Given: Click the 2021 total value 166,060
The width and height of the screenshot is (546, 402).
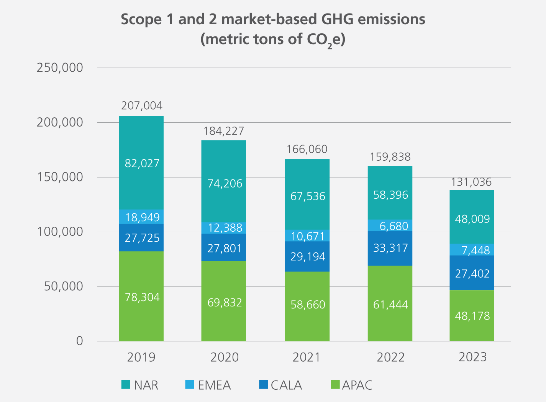Looking at the screenshot, I should (307, 149).
